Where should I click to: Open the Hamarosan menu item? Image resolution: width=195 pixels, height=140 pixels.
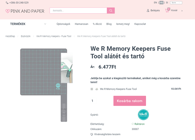coord(82,24)
